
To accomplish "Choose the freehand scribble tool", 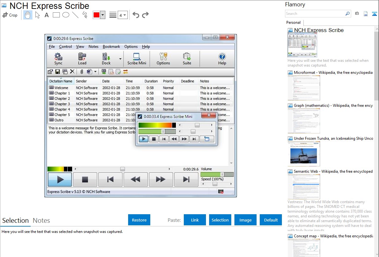I will 84,15.
